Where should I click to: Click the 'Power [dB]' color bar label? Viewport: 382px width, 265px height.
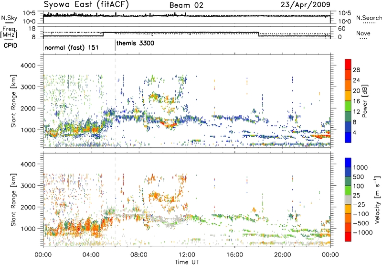364,101
